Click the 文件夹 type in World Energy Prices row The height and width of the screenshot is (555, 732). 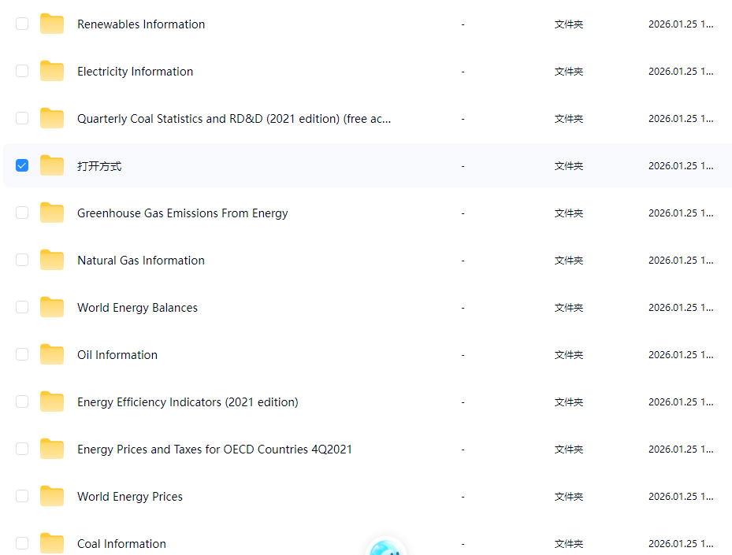point(569,497)
